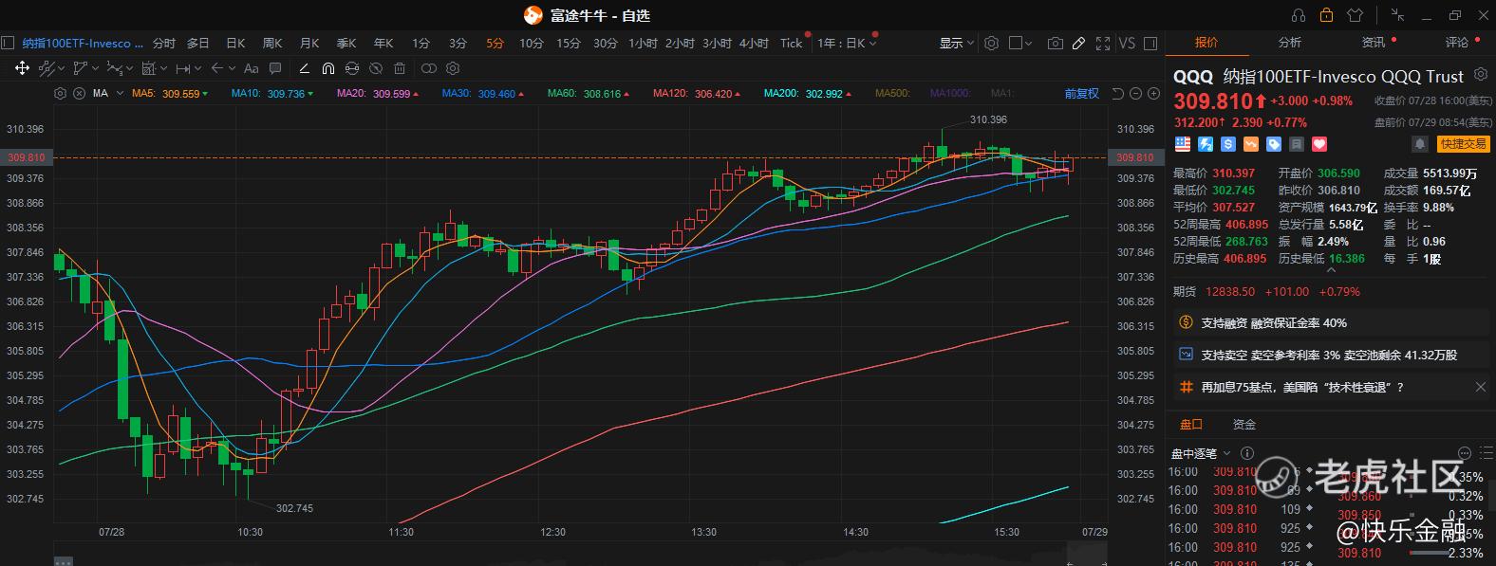The height and width of the screenshot is (566, 1496).
Task: Toggle the right side panel layout
Action: tap(1150, 43)
